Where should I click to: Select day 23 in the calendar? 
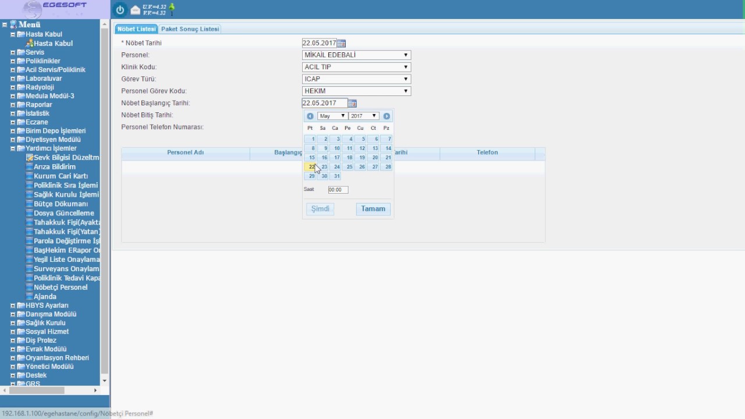pos(323,167)
